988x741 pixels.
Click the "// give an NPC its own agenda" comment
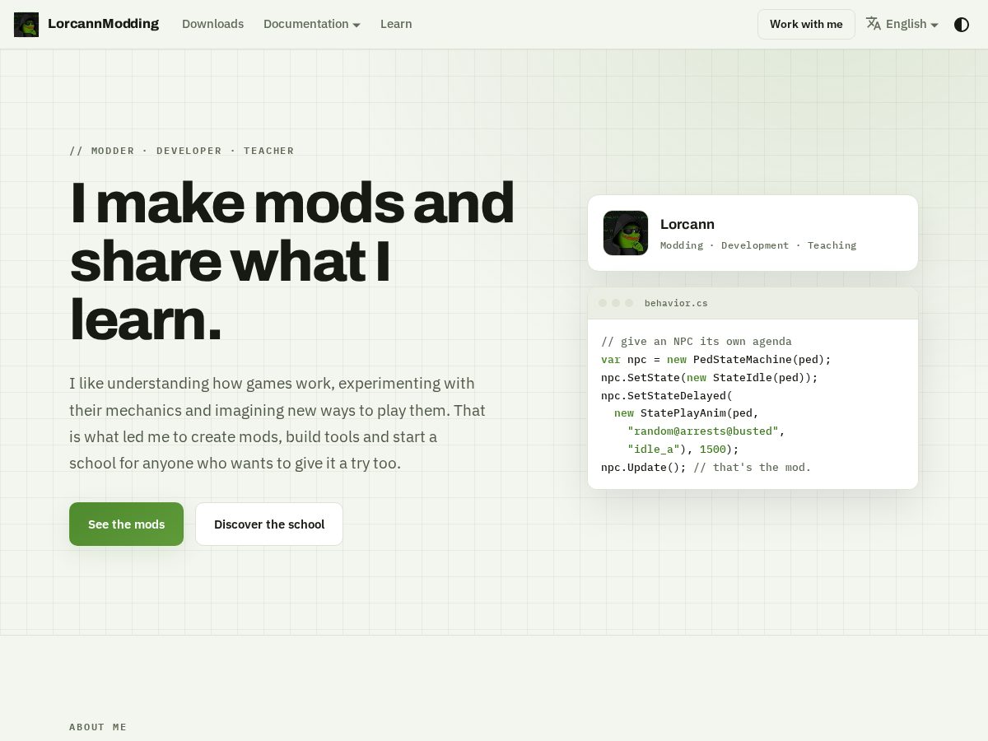pos(697,341)
